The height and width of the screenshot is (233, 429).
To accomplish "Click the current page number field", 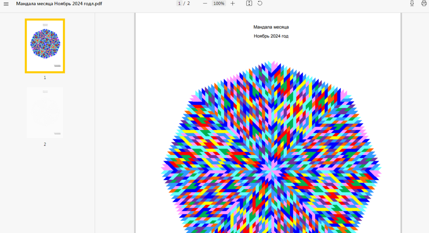I will 179,3.
